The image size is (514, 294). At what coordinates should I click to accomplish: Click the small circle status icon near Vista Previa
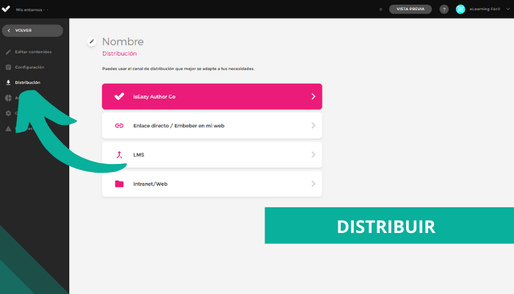coord(380,9)
